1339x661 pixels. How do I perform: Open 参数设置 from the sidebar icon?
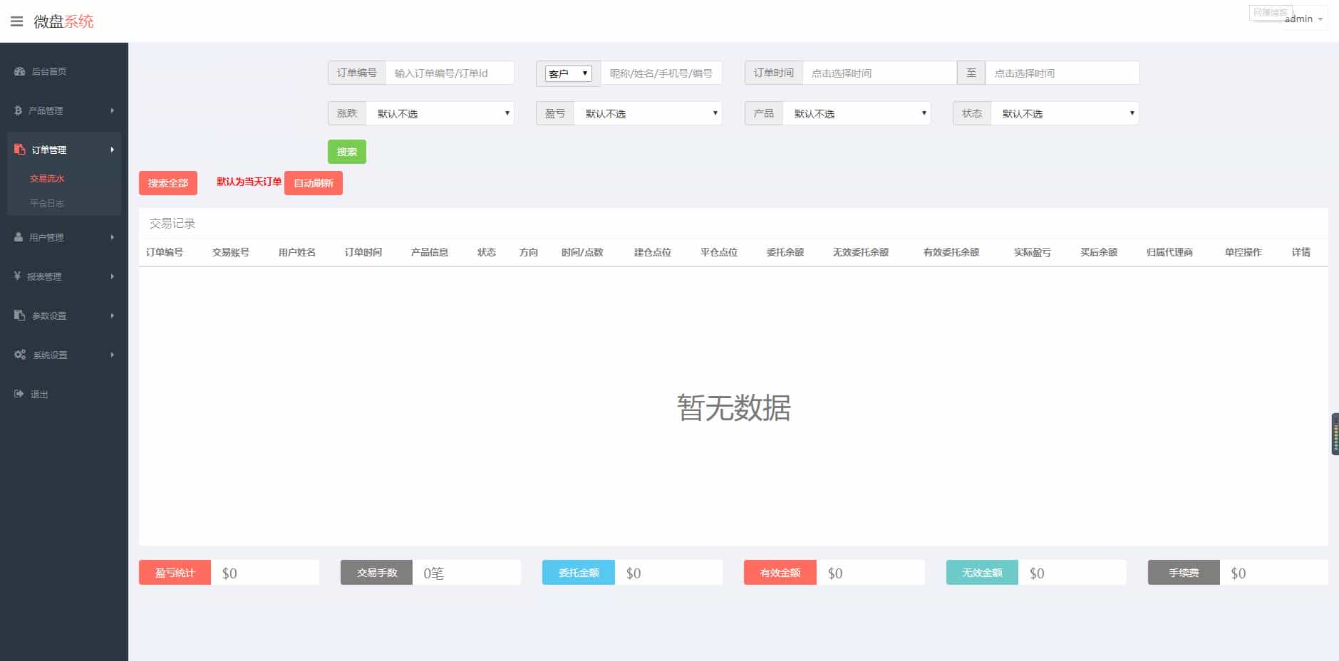18,316
